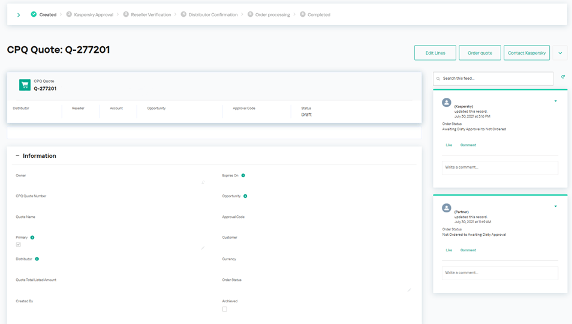572x324 pixels.
Task: Click the 'July 30, 2021 at 11:49 AM' timestamp
Action: (x=472, y=222)
